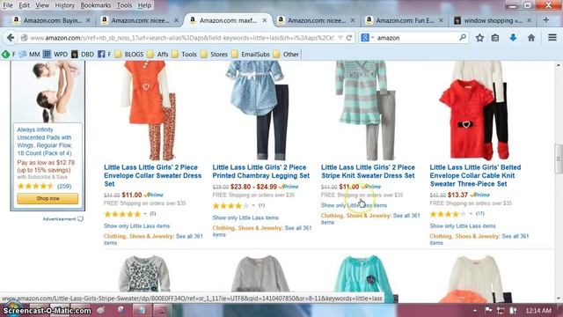This screenshot has height=317, width=563.
Task: Open the File menu
Action: click(x=8, y=5)
